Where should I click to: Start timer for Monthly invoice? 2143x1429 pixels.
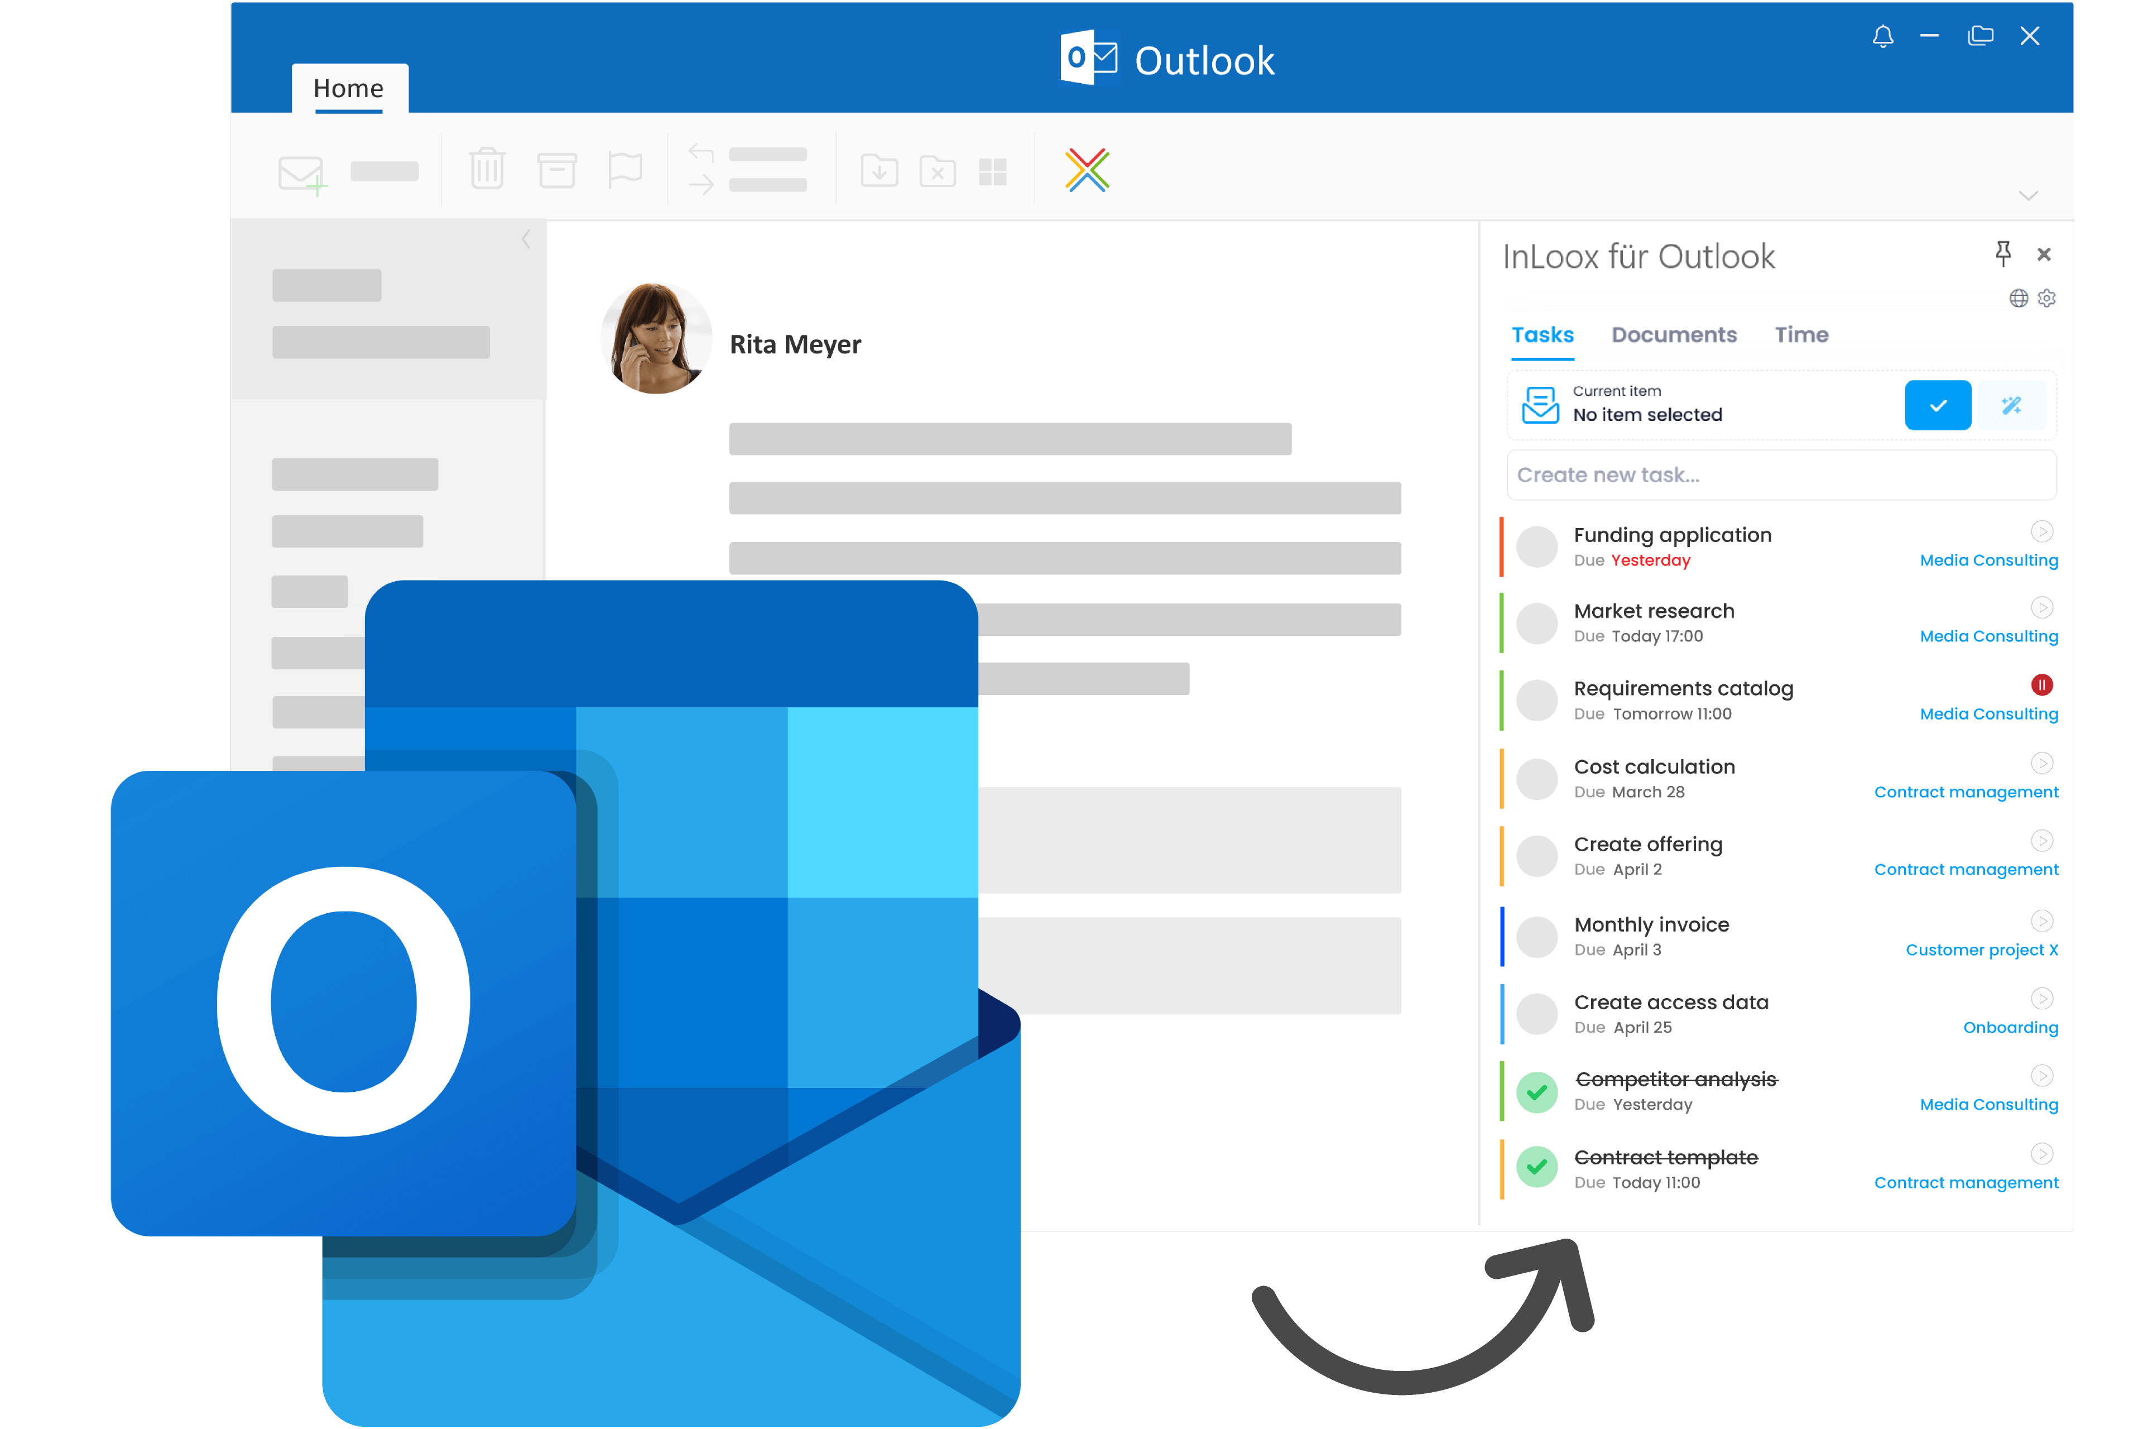[2042, 920]
